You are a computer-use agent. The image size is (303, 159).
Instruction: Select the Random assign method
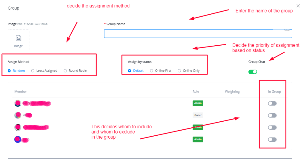tap(9, 71)
